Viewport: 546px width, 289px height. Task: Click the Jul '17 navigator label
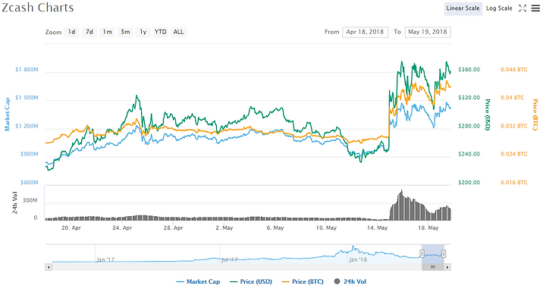230,259
